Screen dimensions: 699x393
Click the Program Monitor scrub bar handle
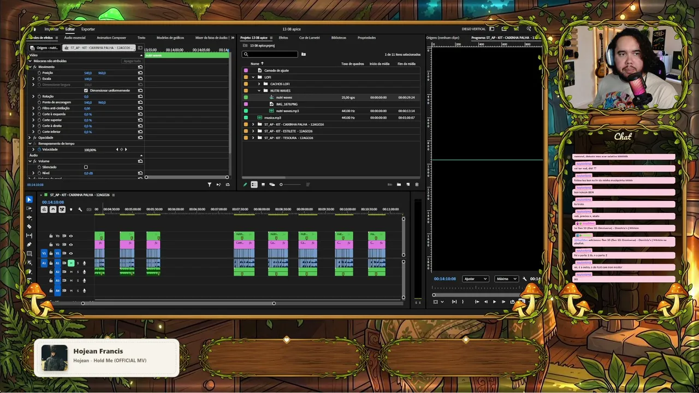click(x=434, y=295)
